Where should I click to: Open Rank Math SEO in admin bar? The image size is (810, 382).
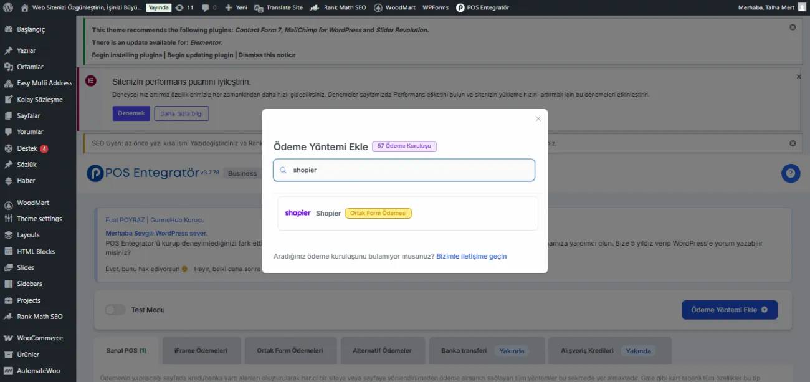(338, 7)
